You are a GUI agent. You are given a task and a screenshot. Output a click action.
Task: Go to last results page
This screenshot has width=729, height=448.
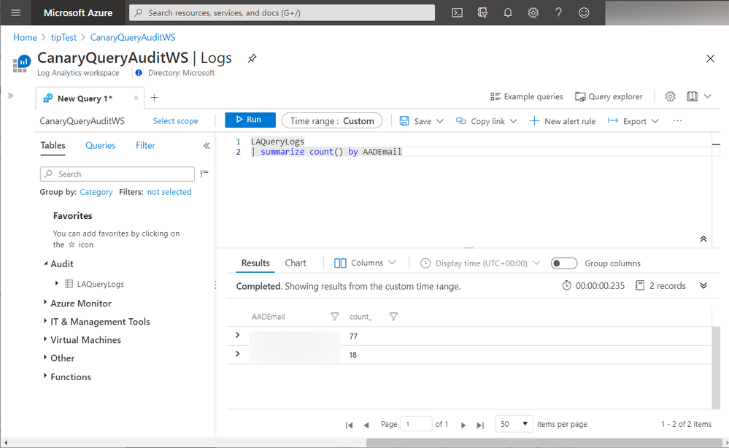(480, 425)
